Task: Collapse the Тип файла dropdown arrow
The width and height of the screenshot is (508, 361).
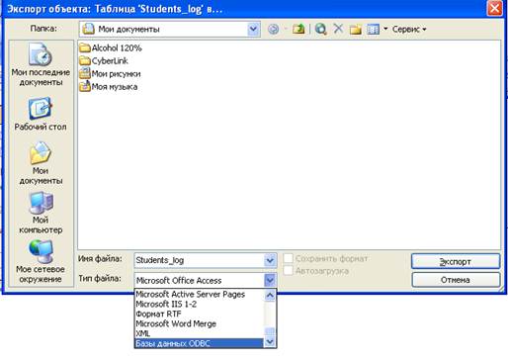Action: point(270,280)
